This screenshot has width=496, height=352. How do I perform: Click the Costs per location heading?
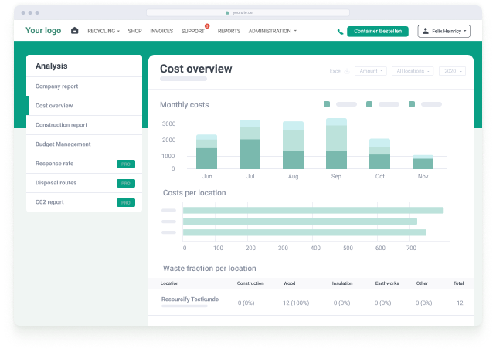tap(194, 193)
